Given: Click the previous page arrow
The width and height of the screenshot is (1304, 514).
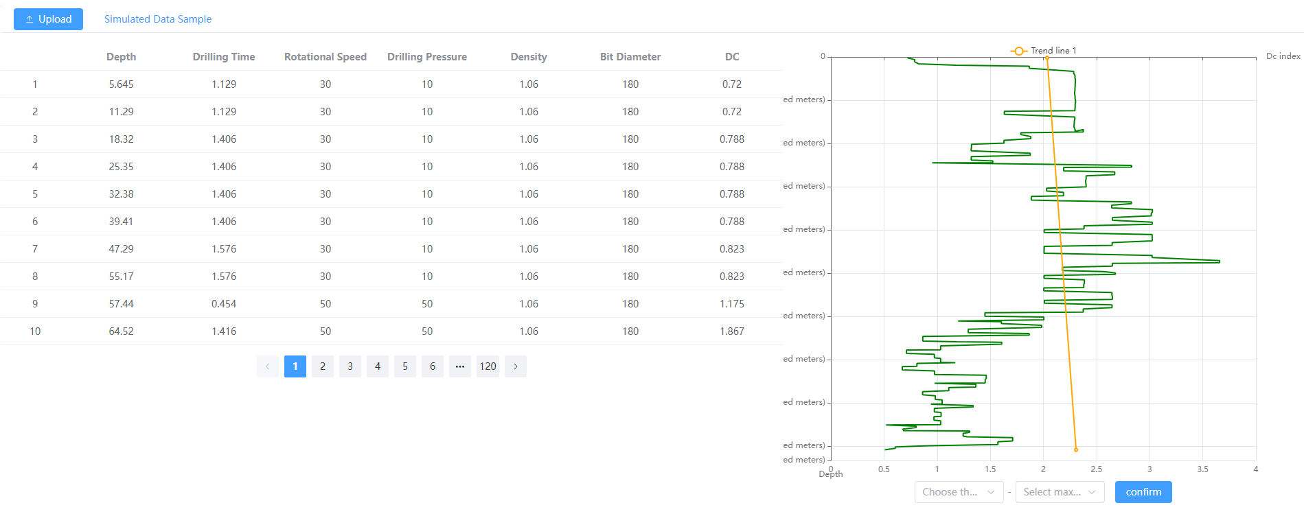Looking at the screenshot, I should click(x=268, y=366).
